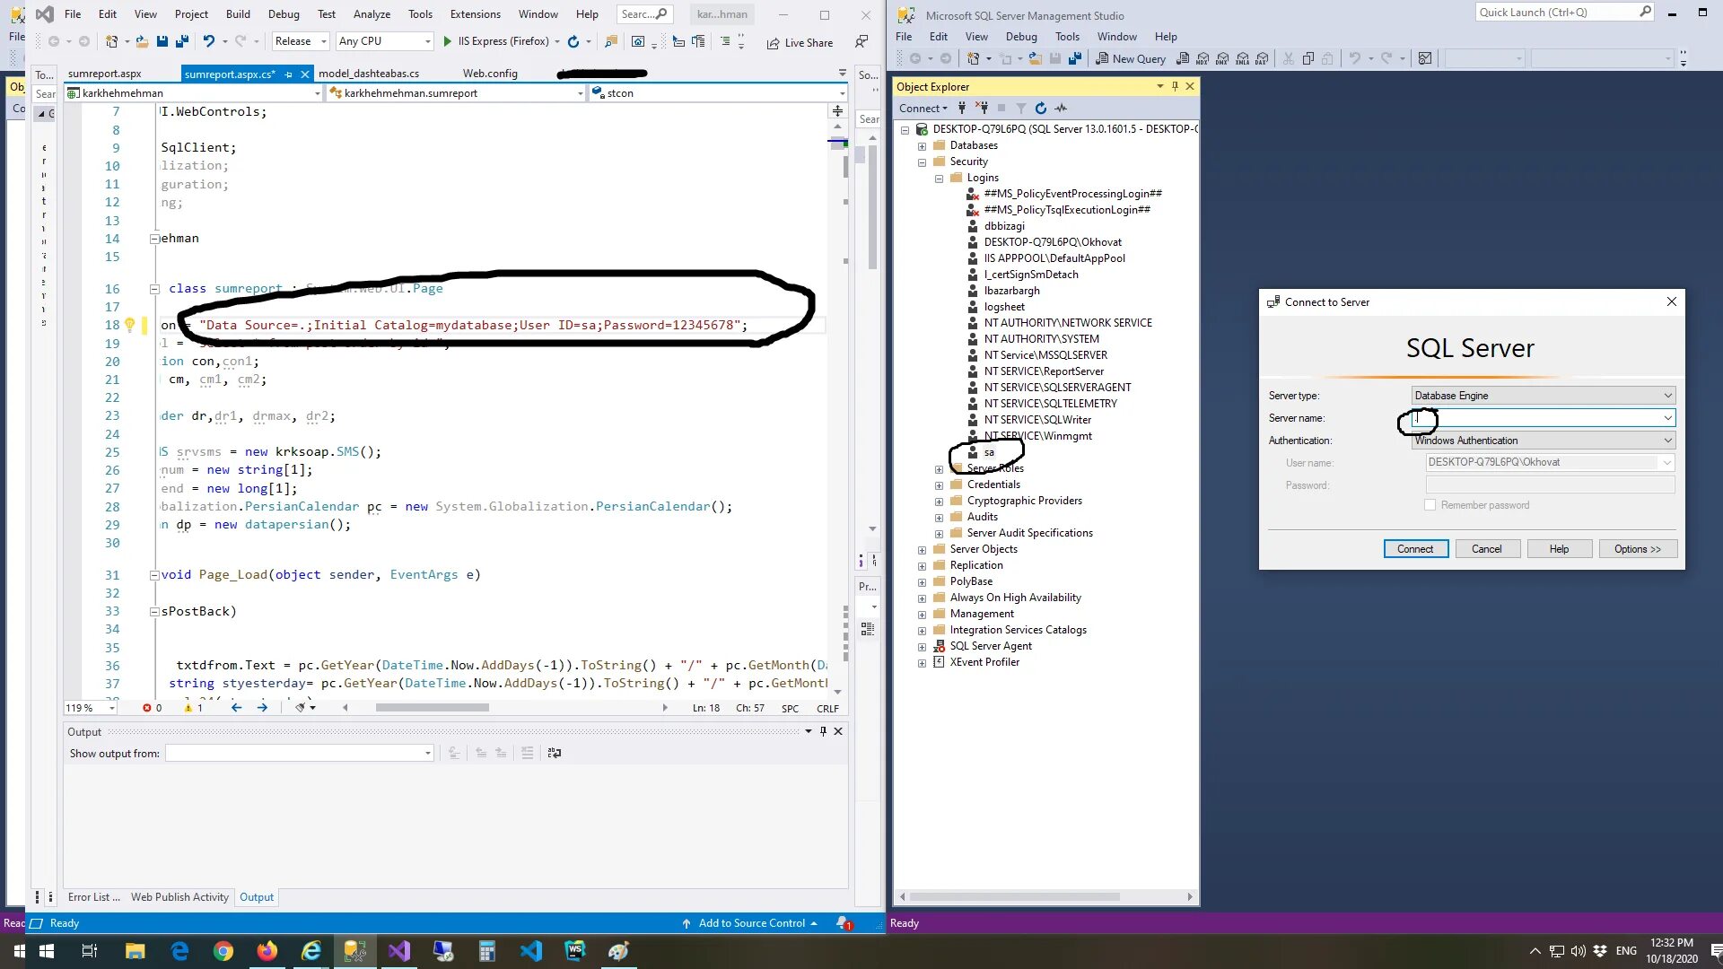Viewport: 1723px width, 969px height.
Task: Click the Connect button in dialog
Action: (1415, 549)
